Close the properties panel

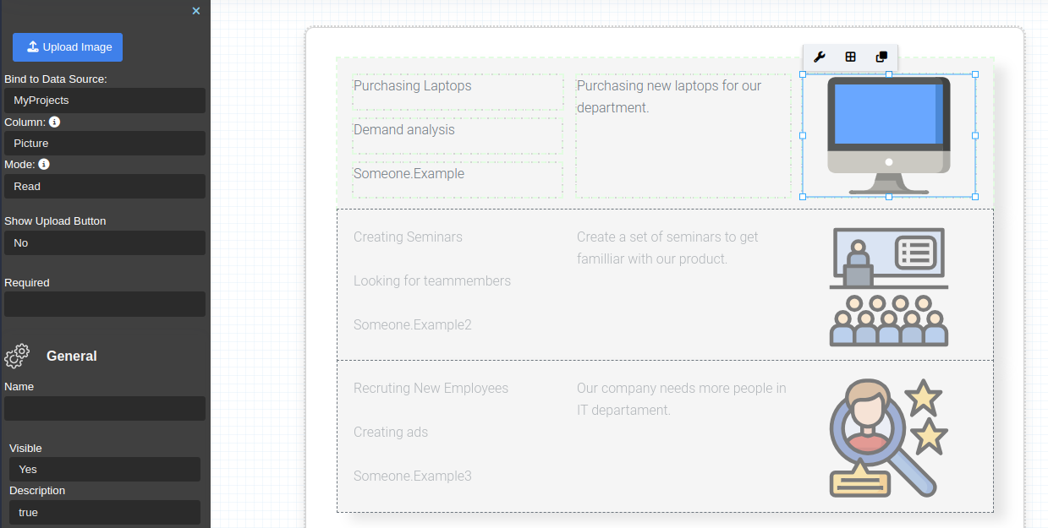point(196,11)
